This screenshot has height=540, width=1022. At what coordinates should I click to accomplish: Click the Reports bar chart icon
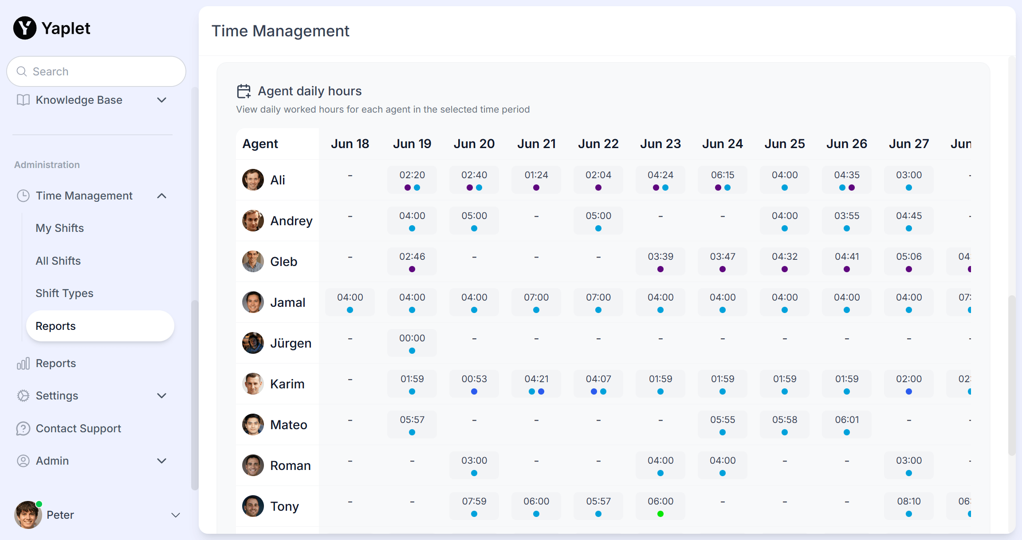point(23,364)
